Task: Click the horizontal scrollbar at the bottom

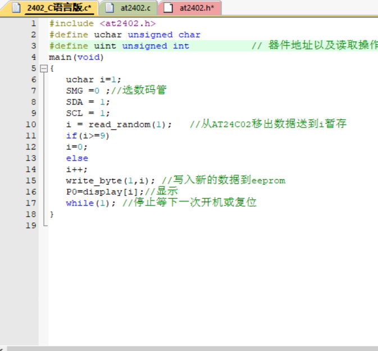Action: 193,349
